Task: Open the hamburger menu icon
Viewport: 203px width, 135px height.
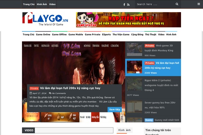Action: click(199, 4)
